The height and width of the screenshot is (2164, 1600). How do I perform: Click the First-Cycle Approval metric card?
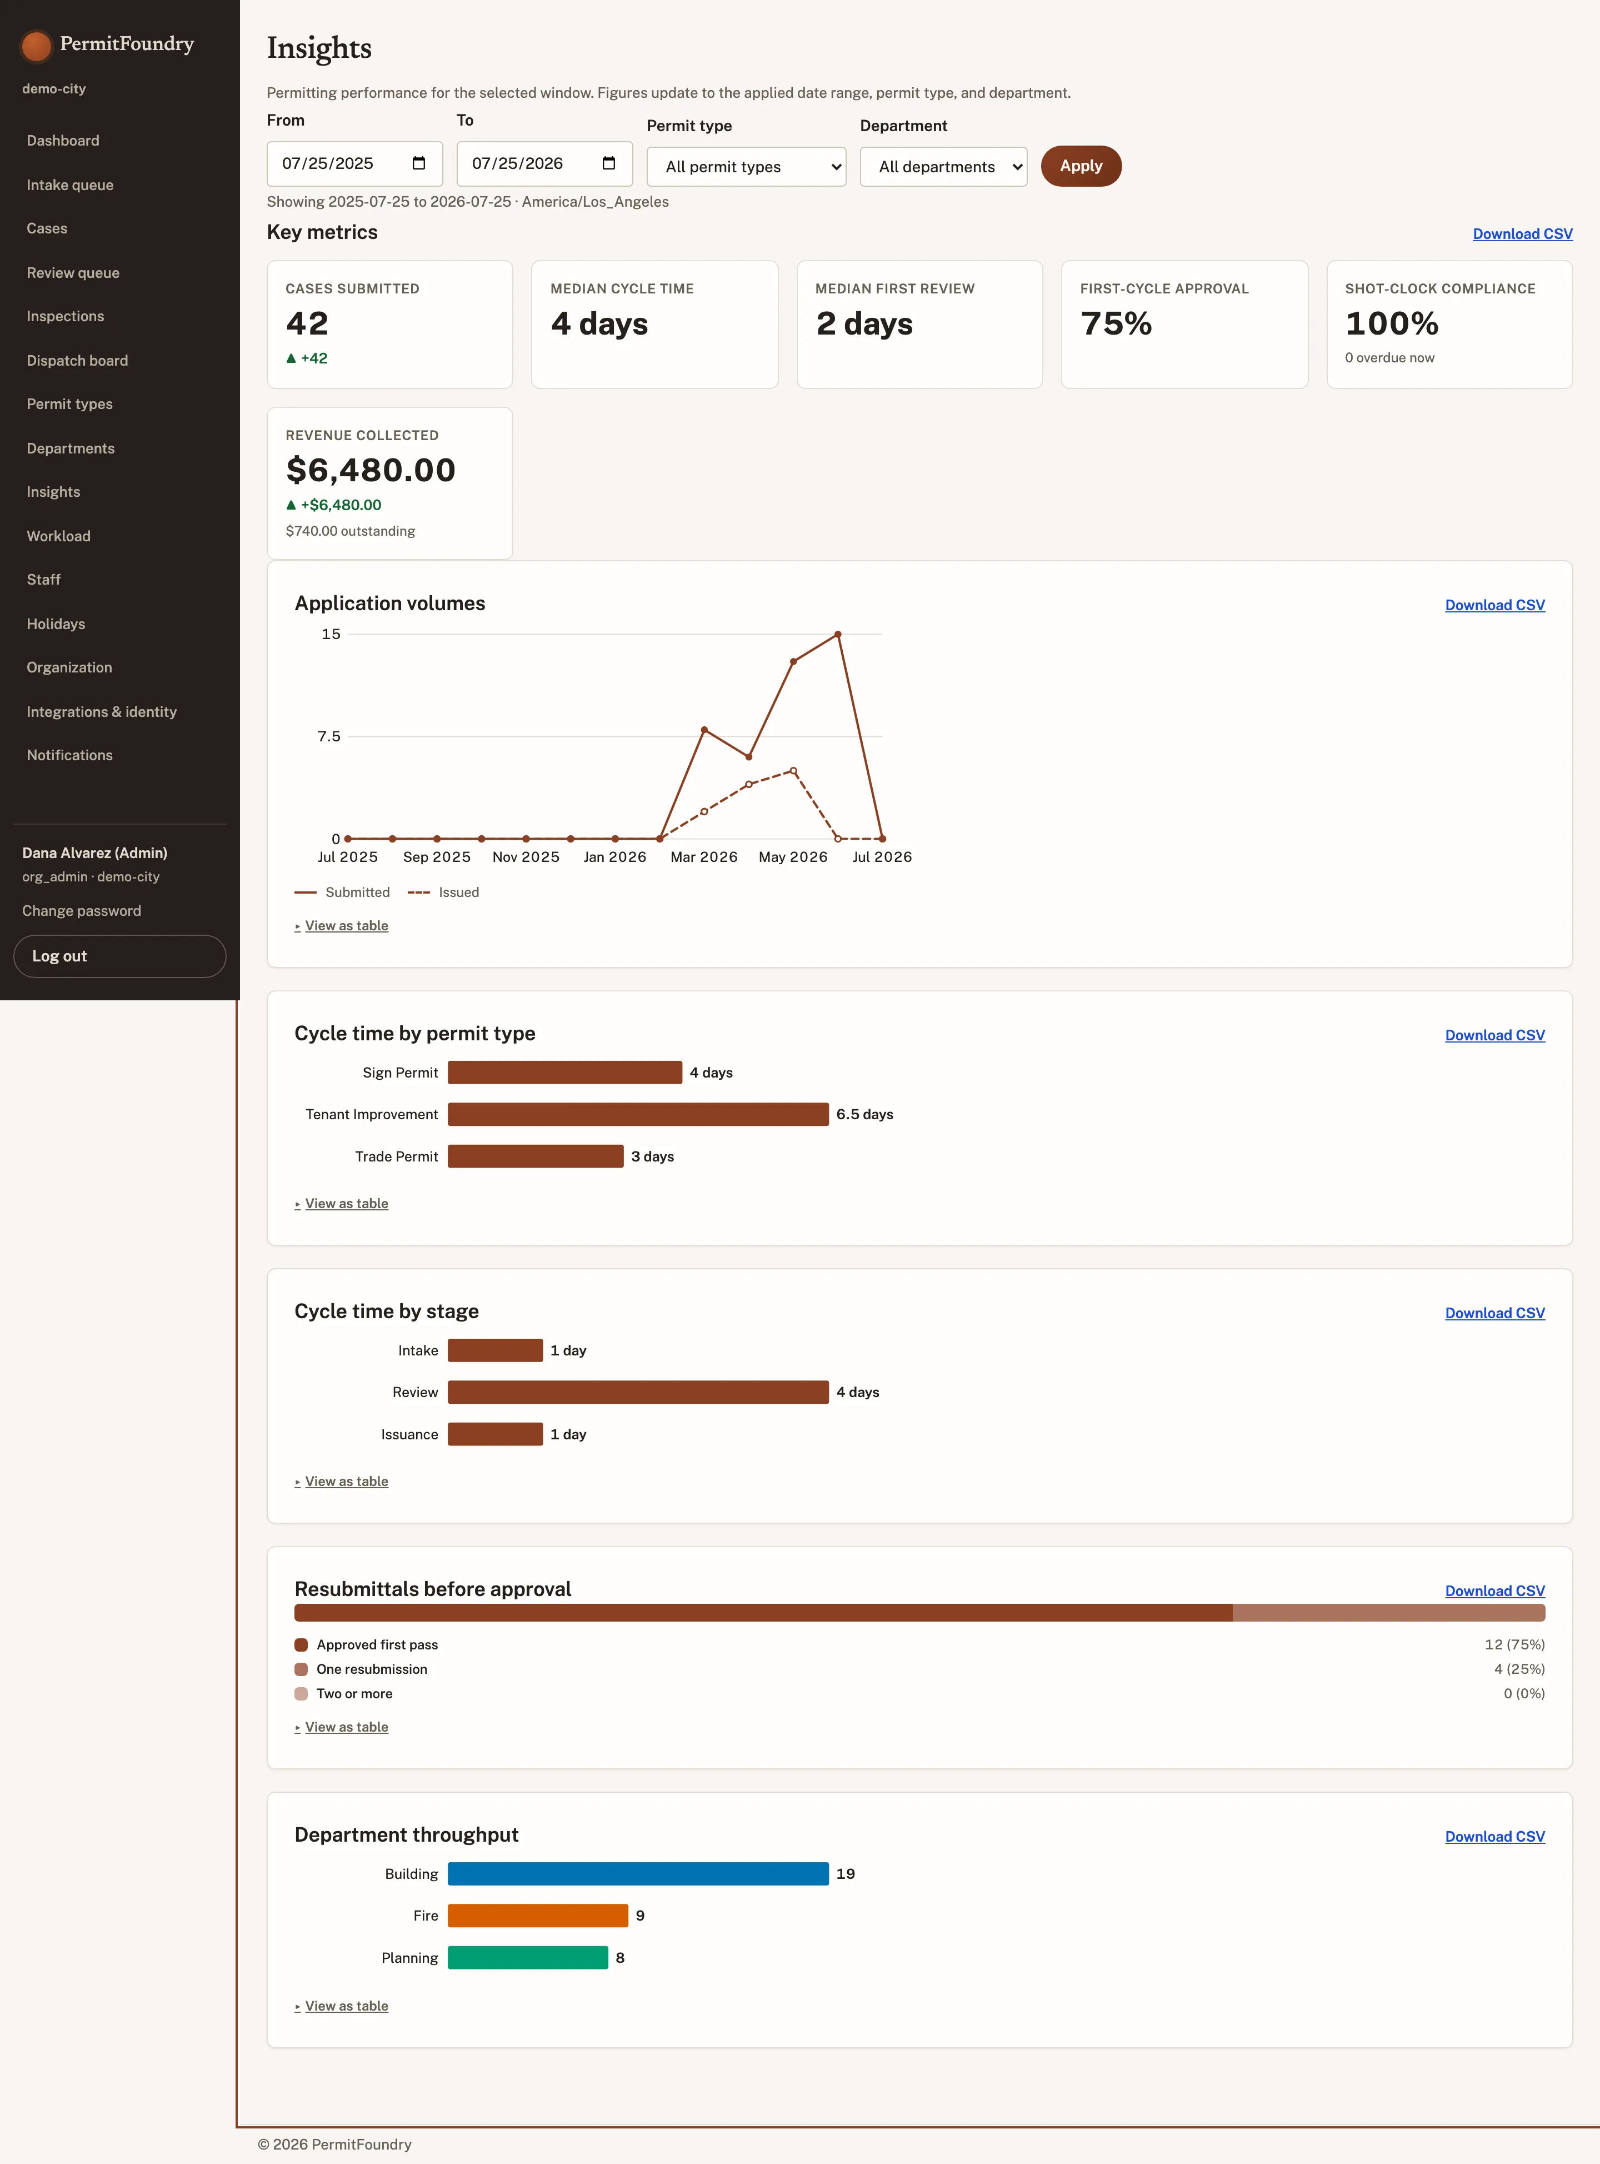click(x=1184, y=325)
